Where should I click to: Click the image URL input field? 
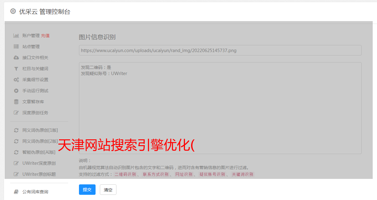(x=220, y=50)
